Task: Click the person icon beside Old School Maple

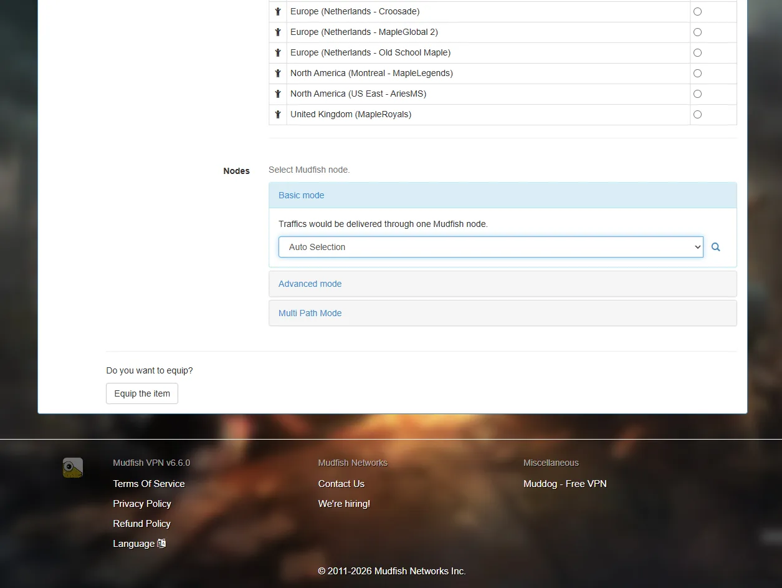Action: 278,52
